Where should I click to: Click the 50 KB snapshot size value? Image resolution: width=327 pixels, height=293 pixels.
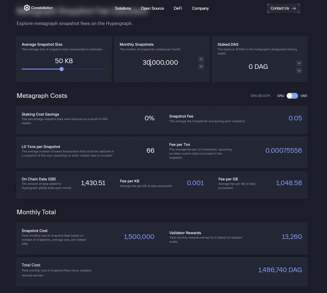coord(64,61)
